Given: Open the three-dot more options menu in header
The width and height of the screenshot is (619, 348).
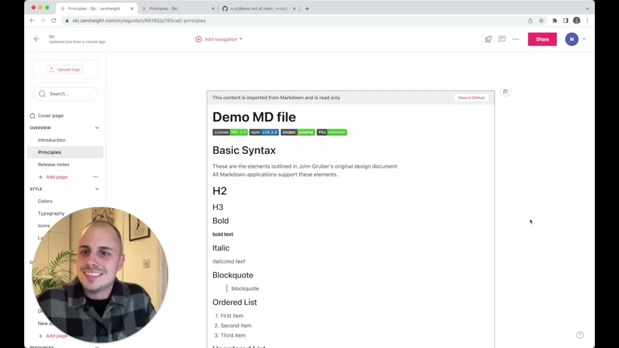Looking at the screenshot, I should pos(516,39).
